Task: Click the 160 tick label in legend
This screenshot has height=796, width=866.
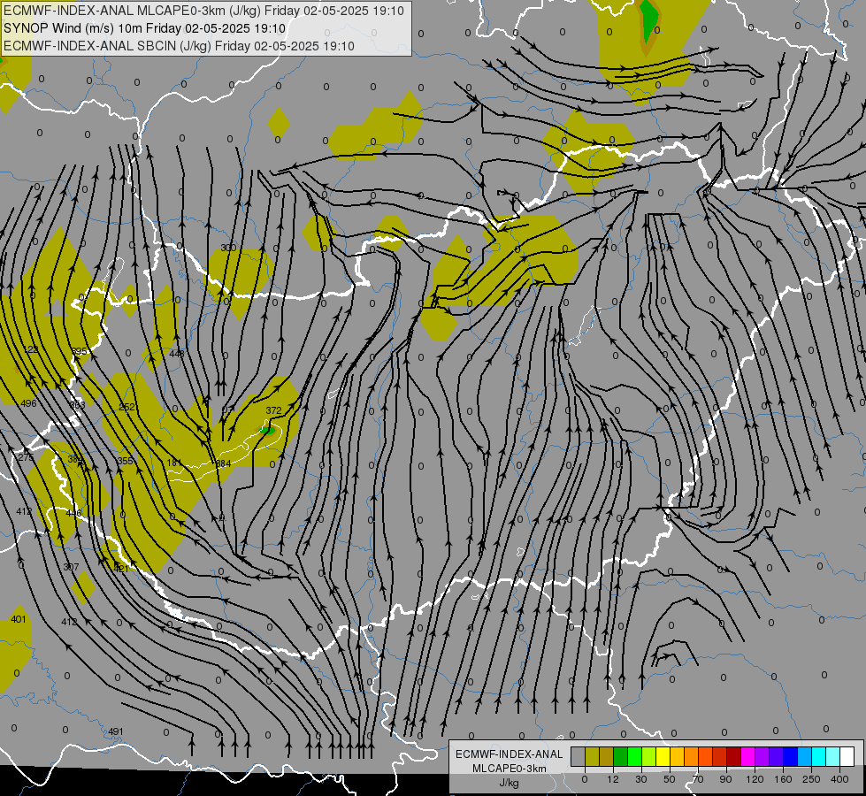Action: pyautogui.click(x=783, y=779)
